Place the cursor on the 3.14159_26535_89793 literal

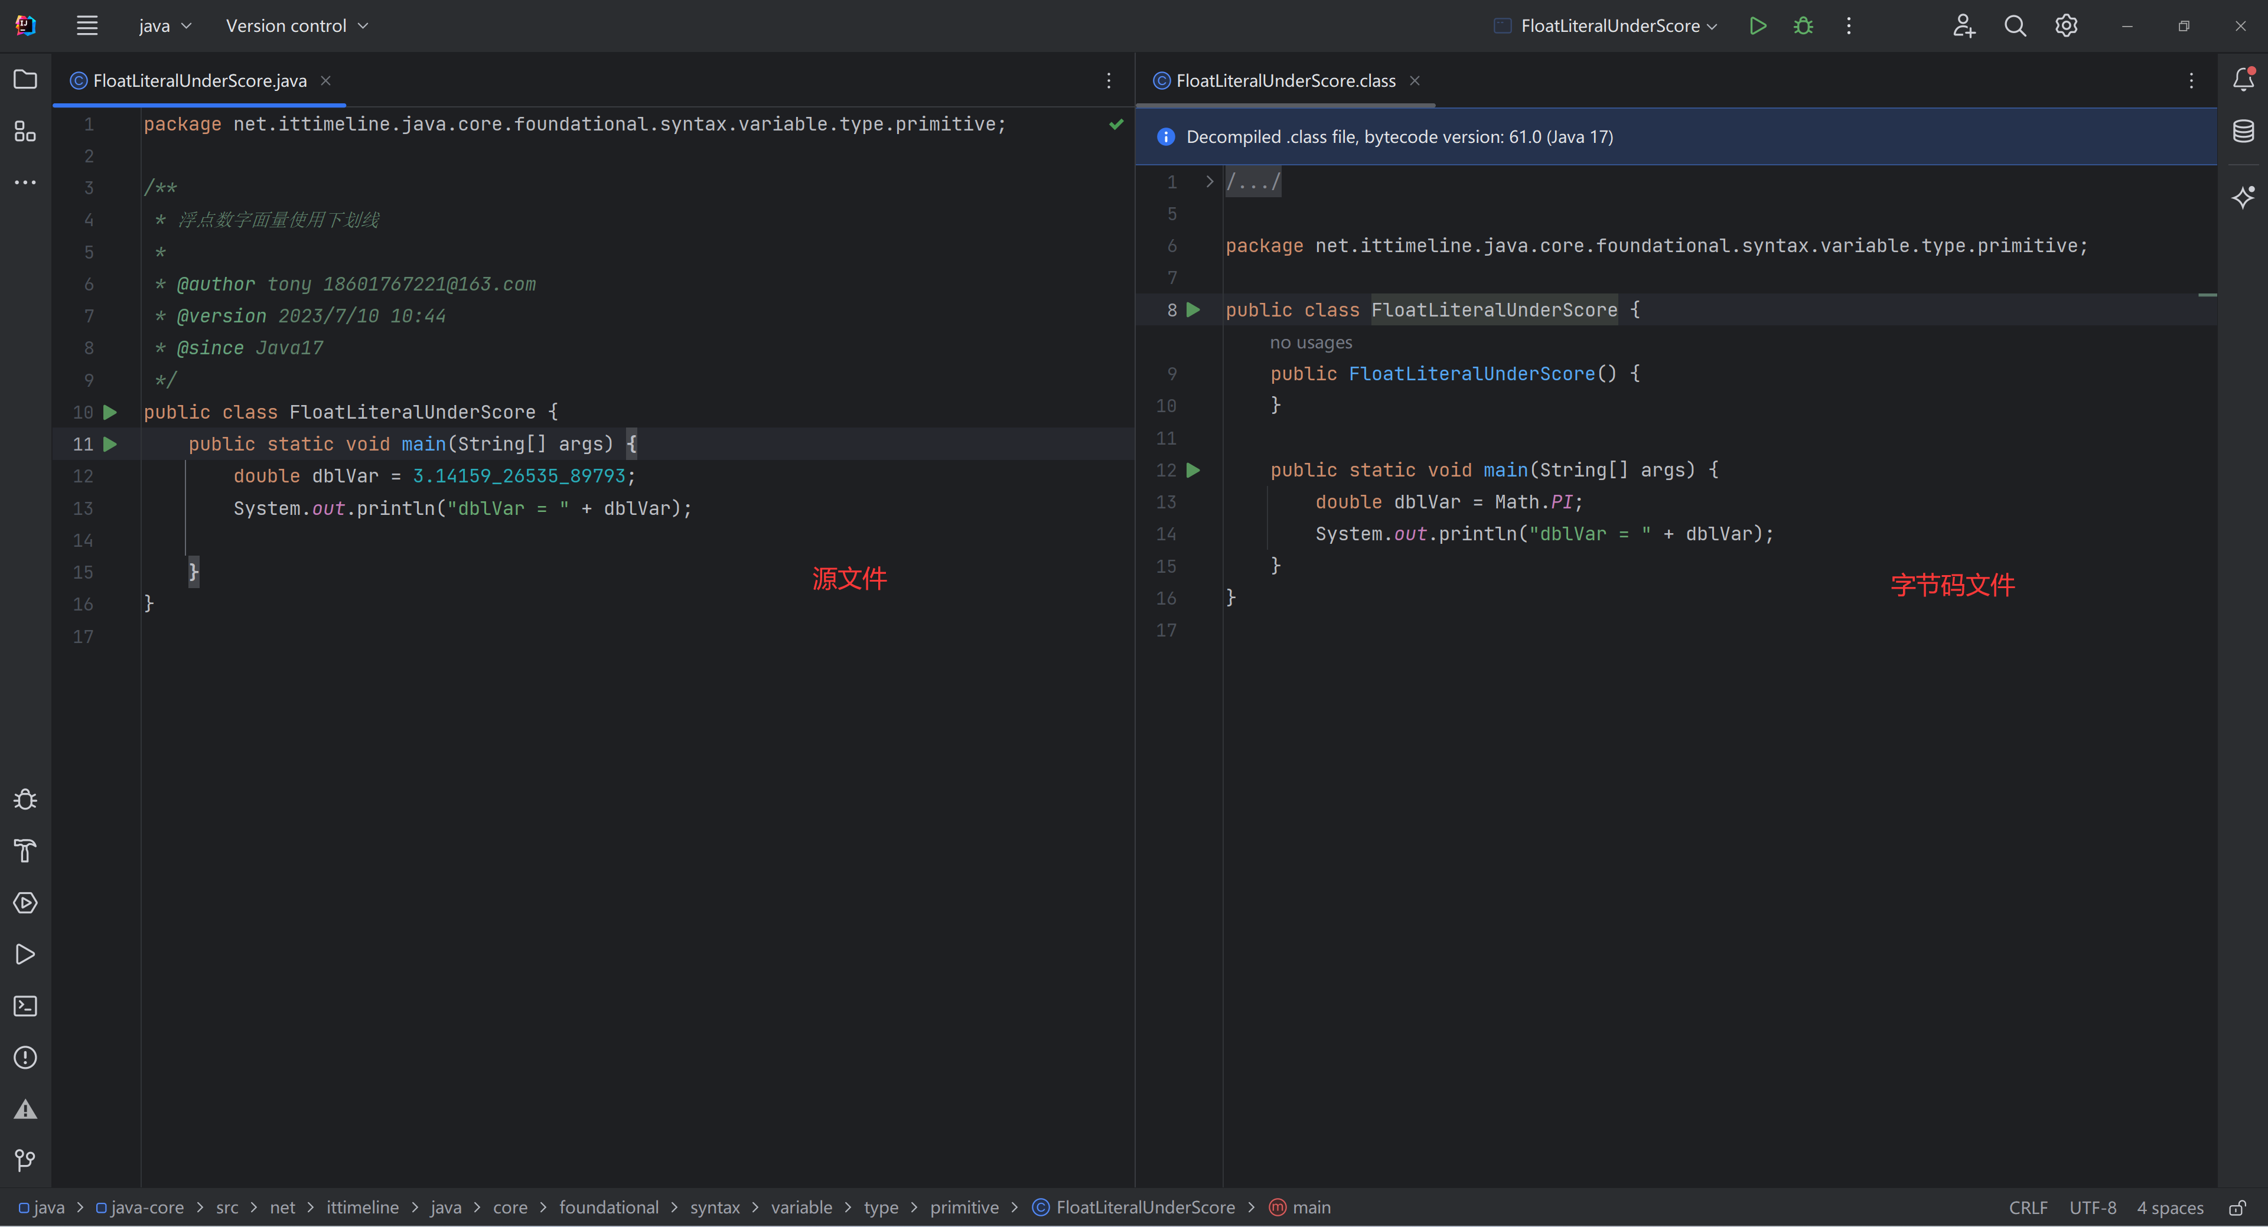[x=519, y=476]
